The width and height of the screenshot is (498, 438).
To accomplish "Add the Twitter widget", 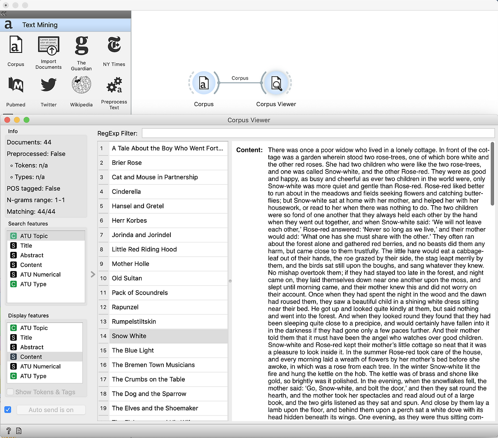I will 49,92.
